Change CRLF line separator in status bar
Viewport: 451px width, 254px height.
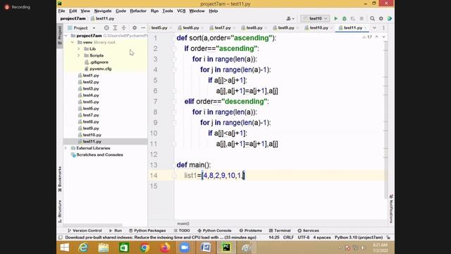tap(288, 238)
